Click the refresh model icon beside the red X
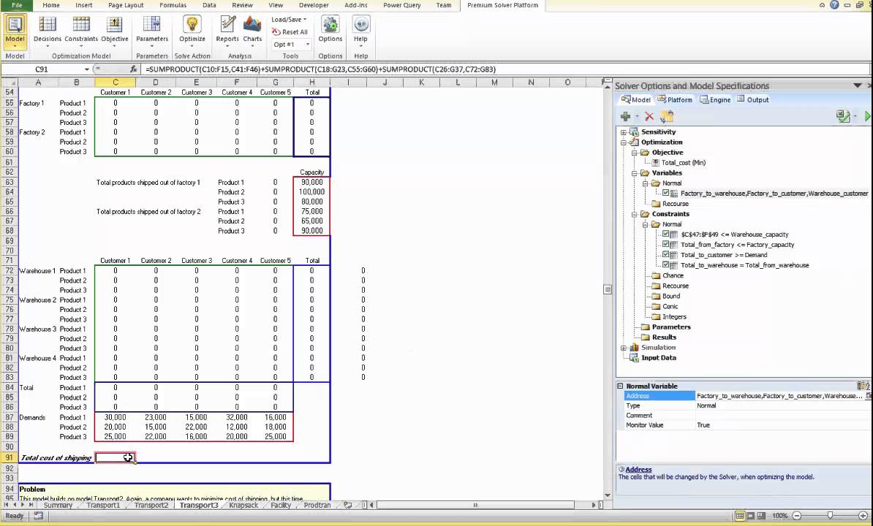This screenshot has height=526, width=873. click(667, 116)
